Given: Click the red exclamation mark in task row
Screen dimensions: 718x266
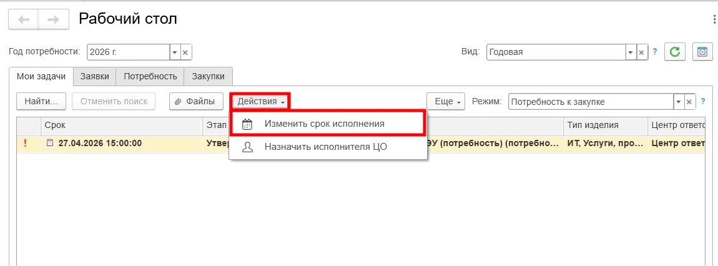Looking at the screenshot, I should pyautogui.click(x=25, y=143).
